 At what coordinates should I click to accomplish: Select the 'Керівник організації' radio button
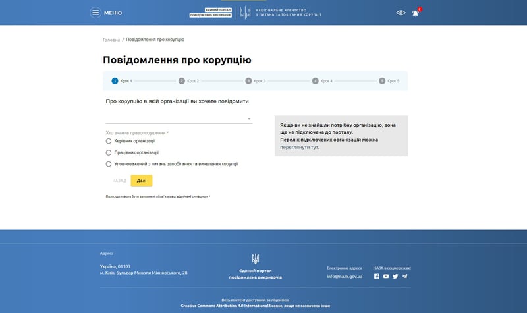click(x=109, y=140)
